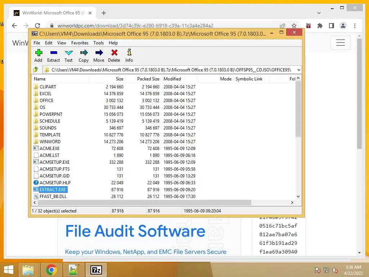Select the POWERPNT folder icon
The height and width of the screenshot is (277, 369).
pos(36,114)
